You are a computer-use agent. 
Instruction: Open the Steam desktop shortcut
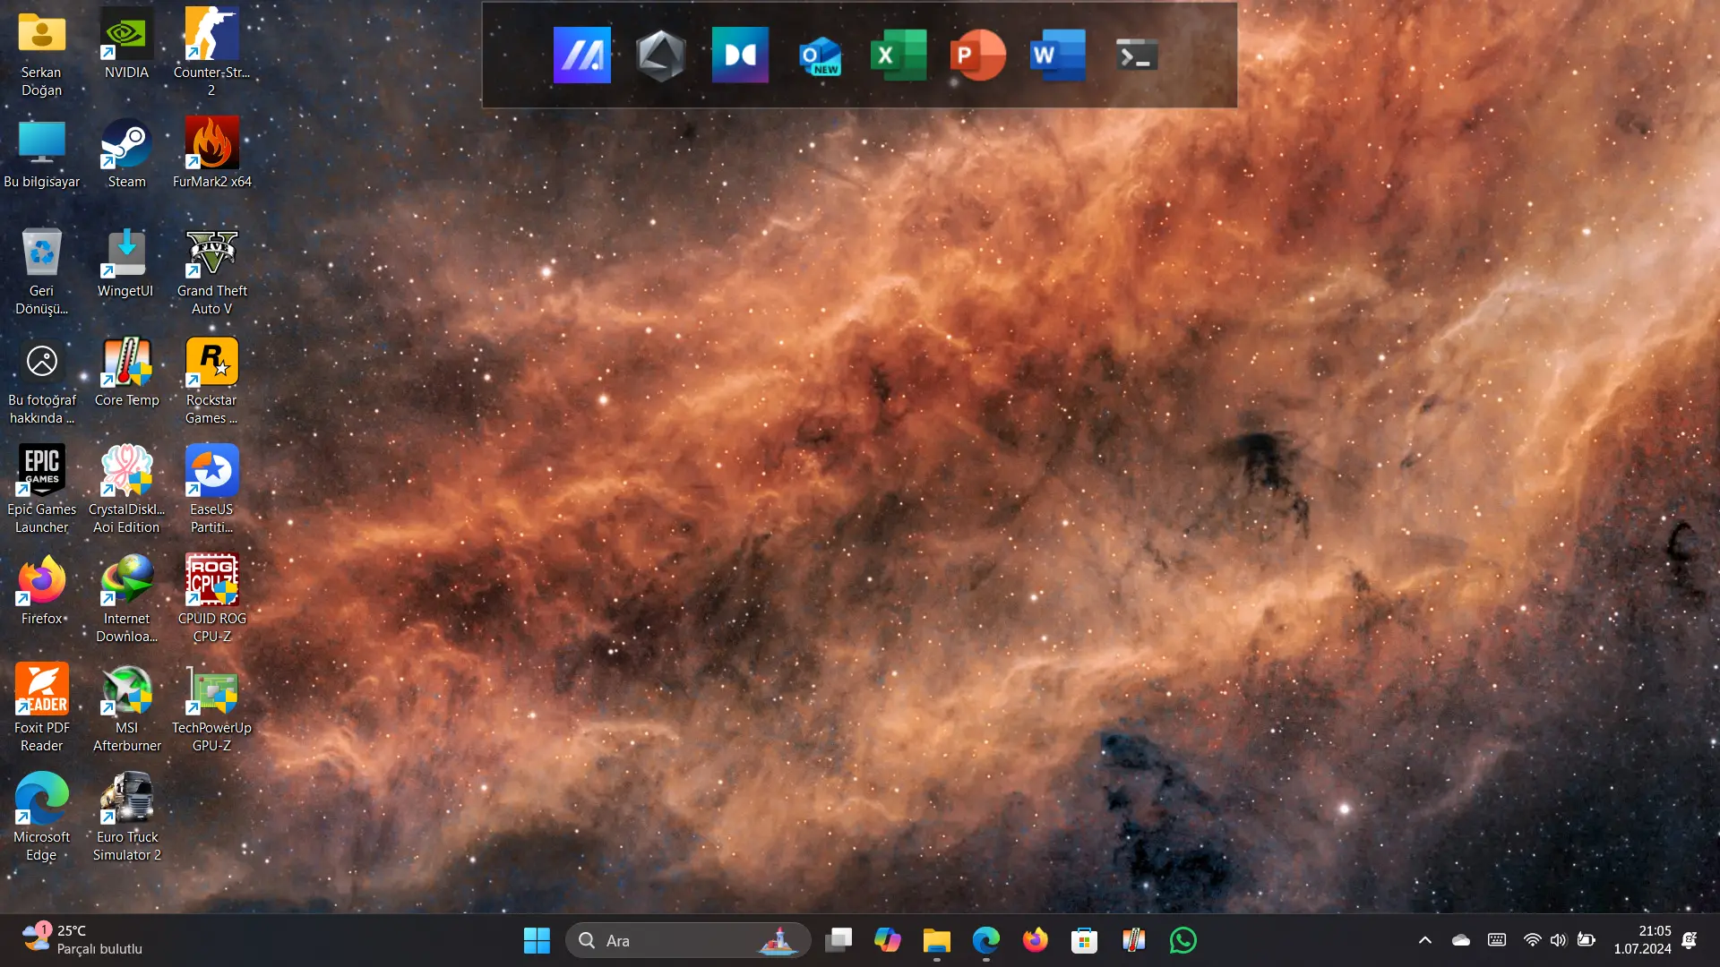coord(126,154)
